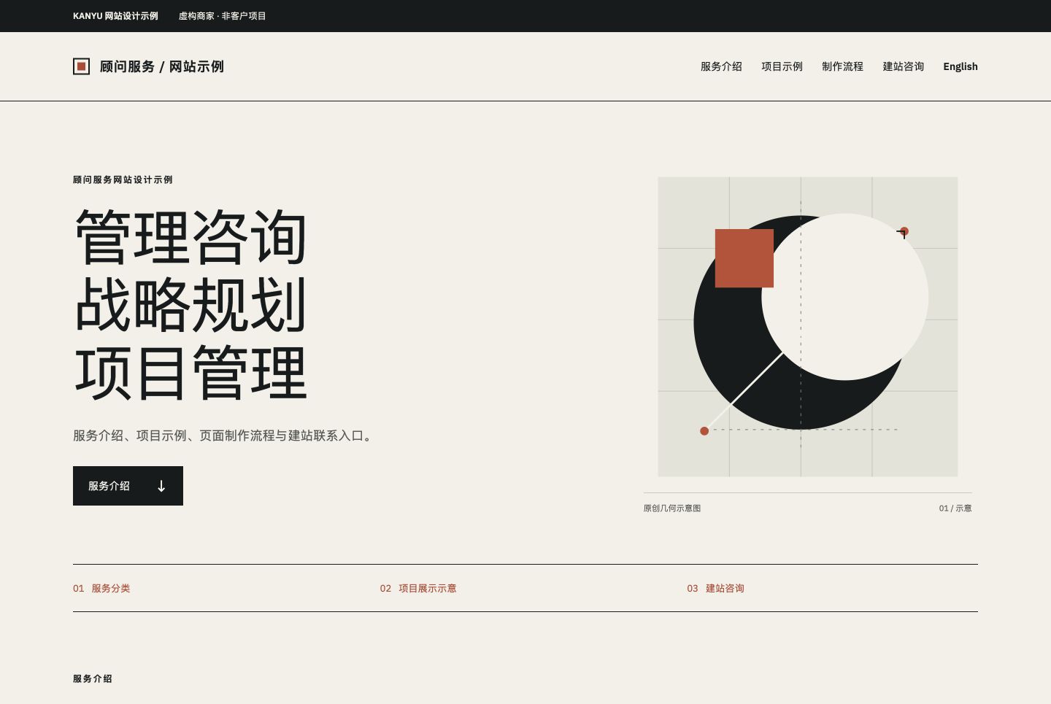Click the 虚构商家 · 非客户项目 notice text
The height and width of the screenshot is (704, 1051).
[x=223, y=16]
